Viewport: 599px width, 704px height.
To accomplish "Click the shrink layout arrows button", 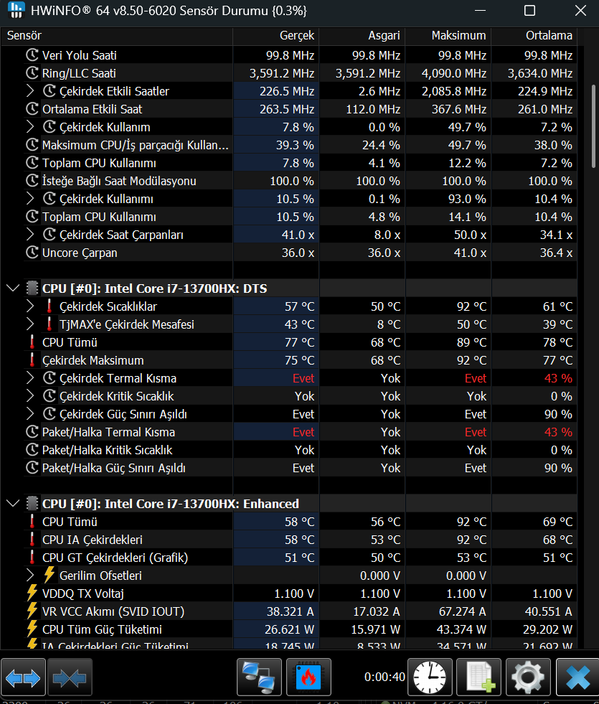I will click(x=70, y=677).
